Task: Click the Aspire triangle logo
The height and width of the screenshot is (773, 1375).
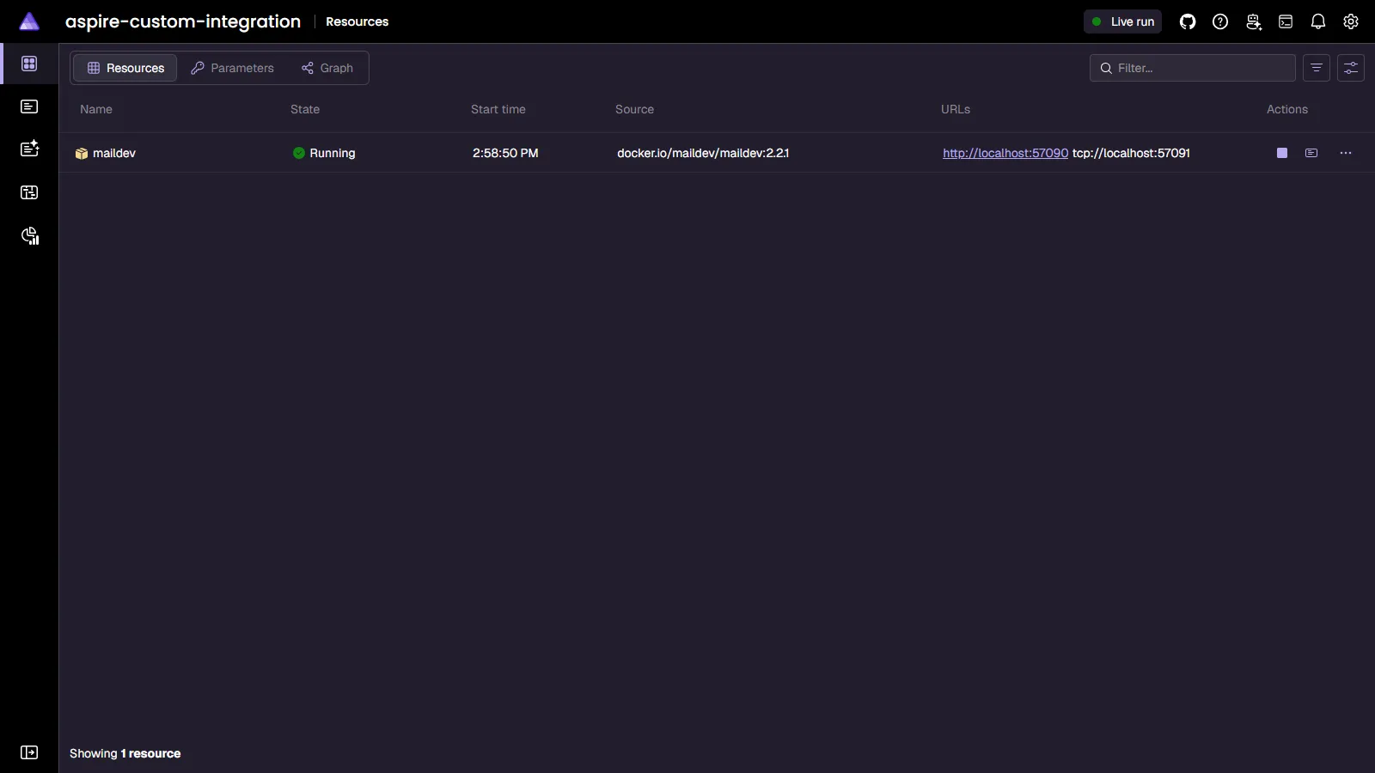Action: [x=29, y=21]
